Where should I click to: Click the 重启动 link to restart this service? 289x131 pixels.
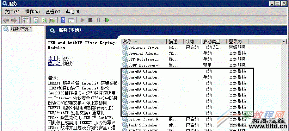[54, 64]
